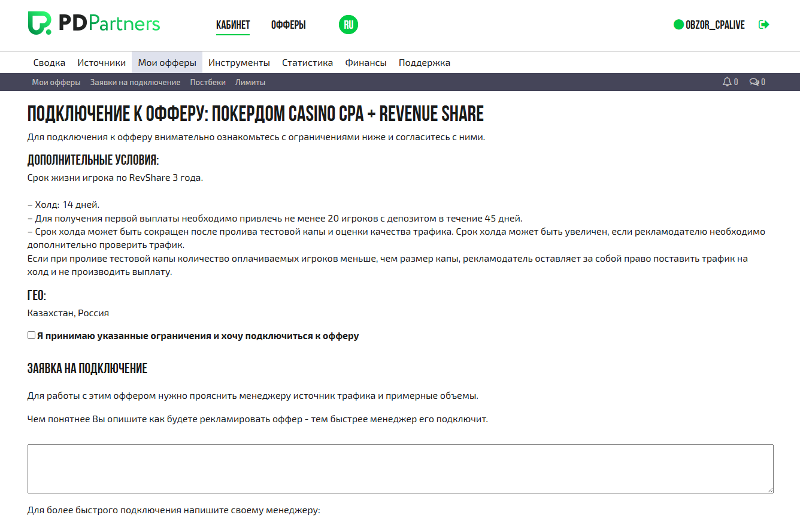Click text Для более быстрого подключения

coord(174,511)
